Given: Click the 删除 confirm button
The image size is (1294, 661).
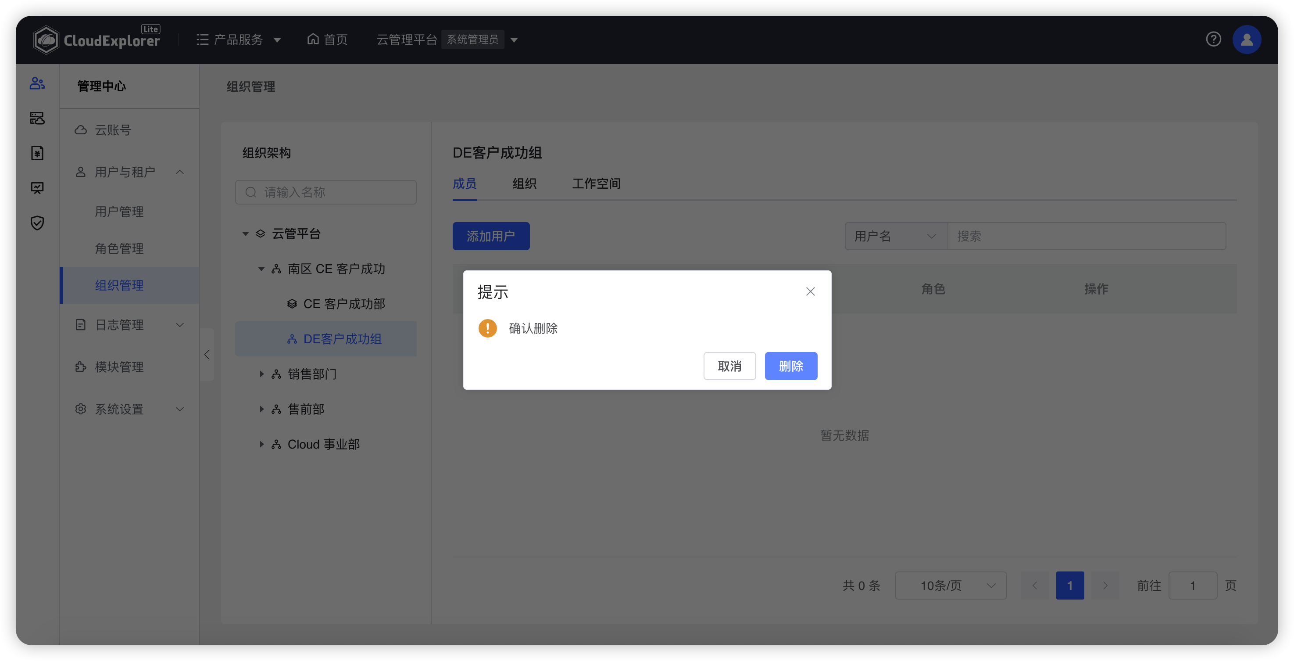Looking at the screenshot, I should [791, 366].
